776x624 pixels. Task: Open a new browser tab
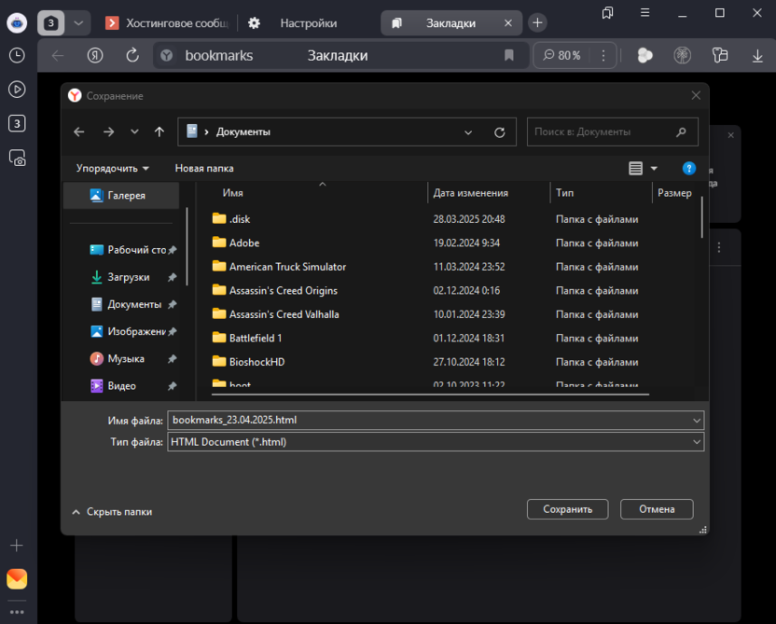coord(537,23)
